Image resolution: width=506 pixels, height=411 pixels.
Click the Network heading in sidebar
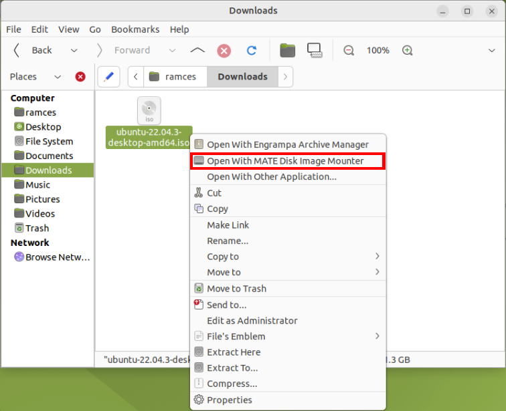29,243
